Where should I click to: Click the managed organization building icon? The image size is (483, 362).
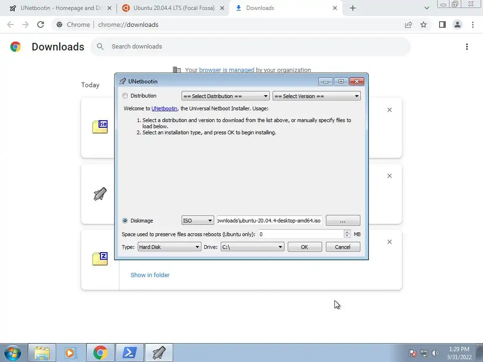coord(177,70)
